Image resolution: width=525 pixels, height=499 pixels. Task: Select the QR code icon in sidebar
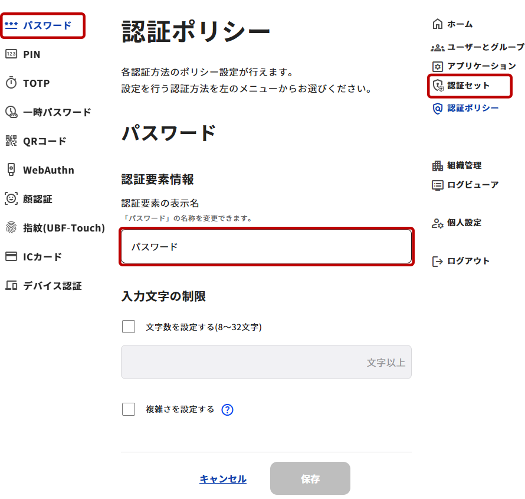click(x=11, y=141)
